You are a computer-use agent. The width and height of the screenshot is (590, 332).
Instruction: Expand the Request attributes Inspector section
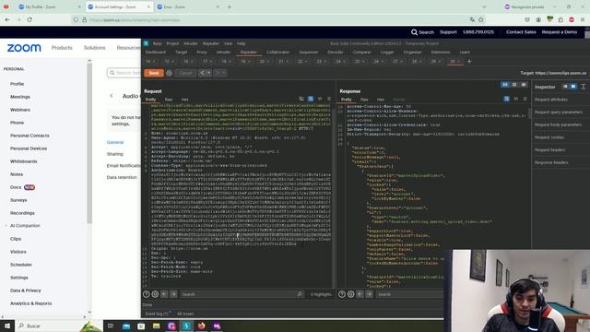(551, 100)
